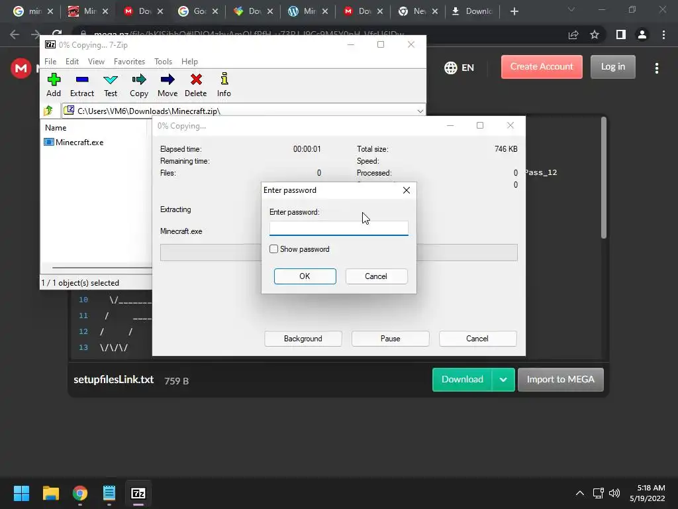Open the volume speaker tray icon

[614, 493]
